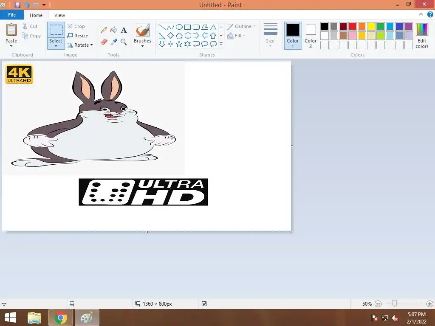Viewport: 435px width, 326px height.
Task: Choose the Five-point star shape
Action: coord(179,44)
